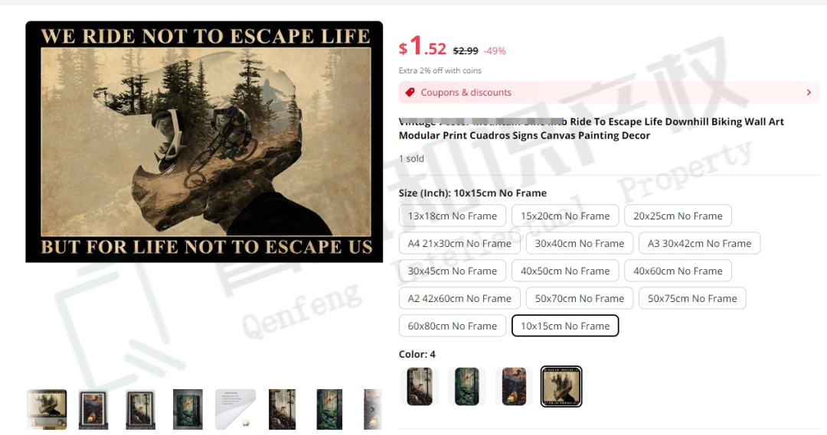This screenshot has height=435, width=827.
Task: Expand Coupons & discounts chevron
Action: pyautogui.click(x=809, y=93)
